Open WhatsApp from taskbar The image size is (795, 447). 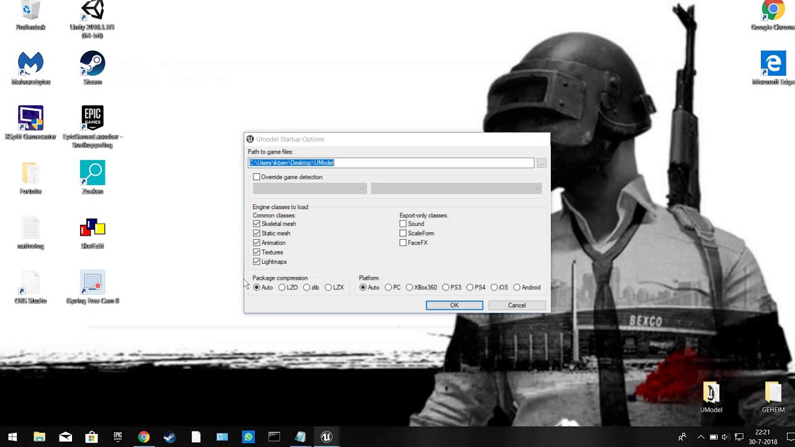[248, 437]
